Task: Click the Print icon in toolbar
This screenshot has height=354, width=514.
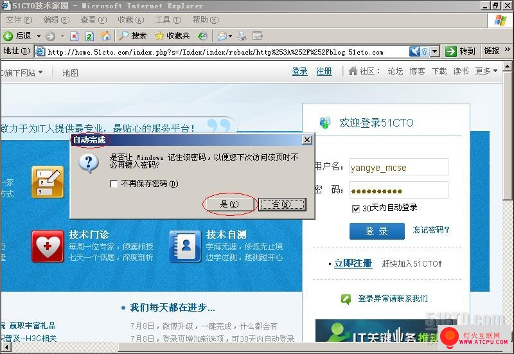Action: 242,36
